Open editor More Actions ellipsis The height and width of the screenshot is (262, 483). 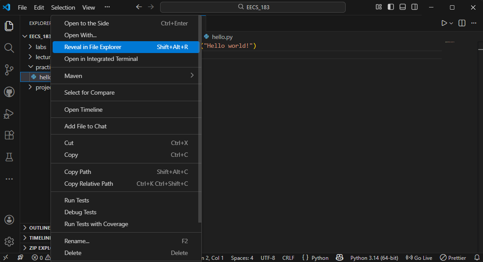474,23
